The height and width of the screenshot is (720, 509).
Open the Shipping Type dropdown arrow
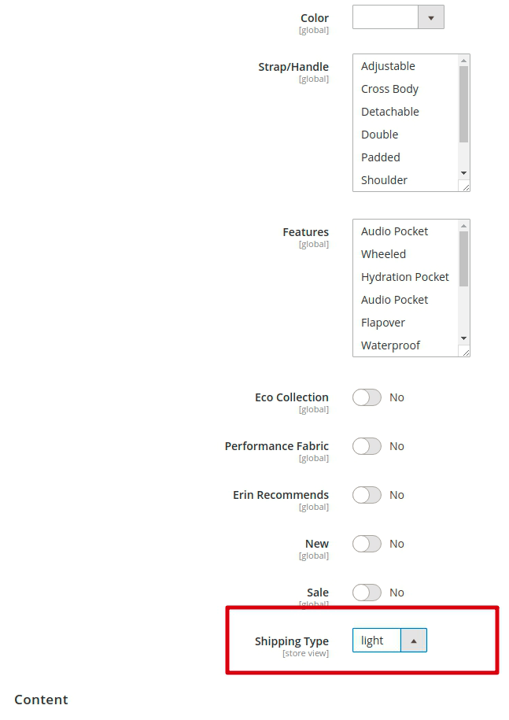[x=414, y=641]
